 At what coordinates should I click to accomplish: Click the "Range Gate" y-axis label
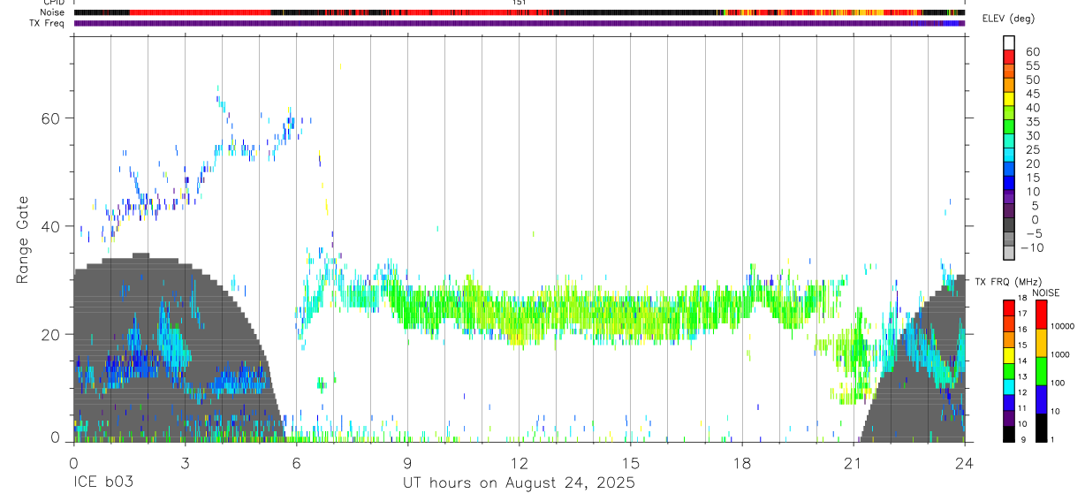(24, 240)
